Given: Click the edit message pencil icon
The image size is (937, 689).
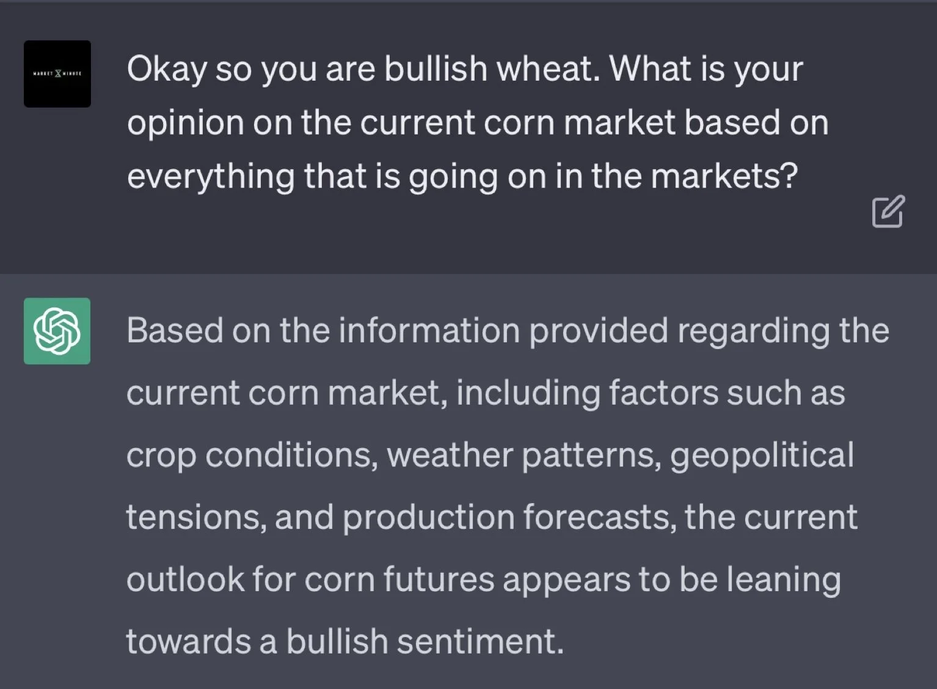Looking at the screenshot, I should click(x=888, y=212).
